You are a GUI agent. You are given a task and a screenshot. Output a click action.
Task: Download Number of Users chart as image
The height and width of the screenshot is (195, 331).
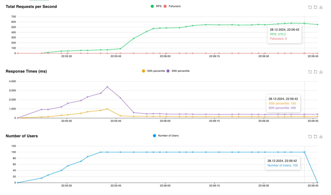[321, 136]
